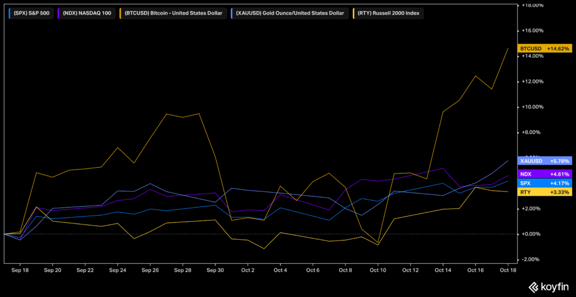The image size is (576, 297).
Task: Click the BTCUSD +14.62% value tag
Action: coord(544,48)
